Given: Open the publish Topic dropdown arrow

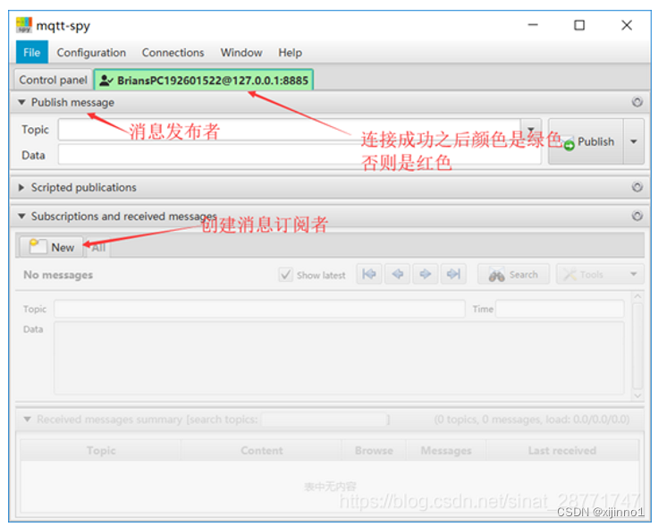Looking at the screenshot, I should pos(531,130).
